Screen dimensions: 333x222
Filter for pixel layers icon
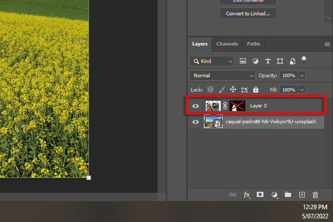tap(243, 61)
